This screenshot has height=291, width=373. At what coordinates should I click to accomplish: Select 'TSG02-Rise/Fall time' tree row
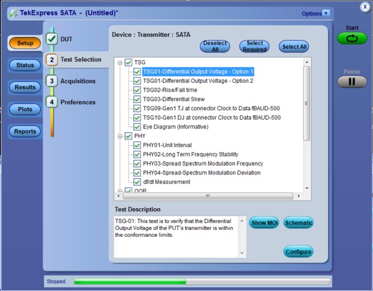170,90
